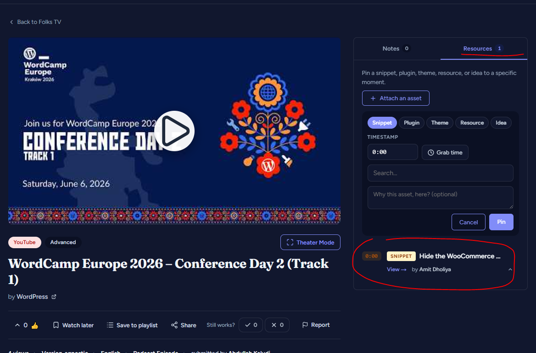Viewport: 536px width, 353px height.
Task: Open Amit Dholiya author link
Action: pos(435,269)
